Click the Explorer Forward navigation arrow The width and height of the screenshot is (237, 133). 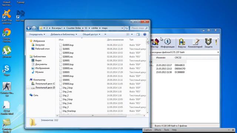click(34, 28)
